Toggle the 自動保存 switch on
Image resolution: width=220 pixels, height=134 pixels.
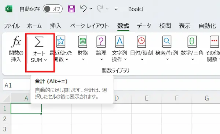tap(53, 9)
